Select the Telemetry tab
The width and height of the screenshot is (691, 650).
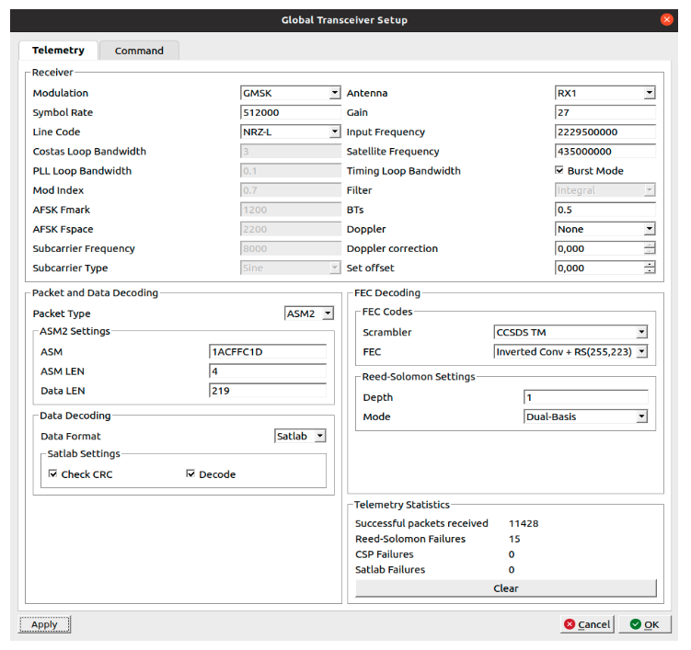(x=58, y=51)
